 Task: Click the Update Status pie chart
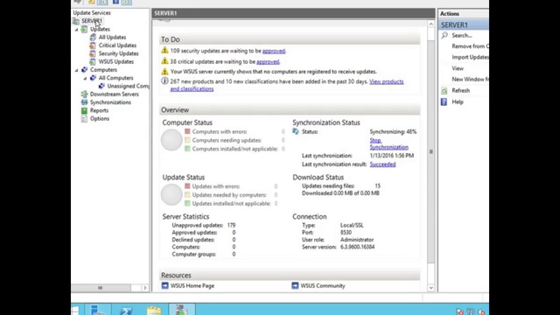point(171,195)
